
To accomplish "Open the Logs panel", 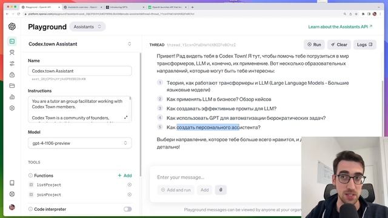I will (365, 45).
